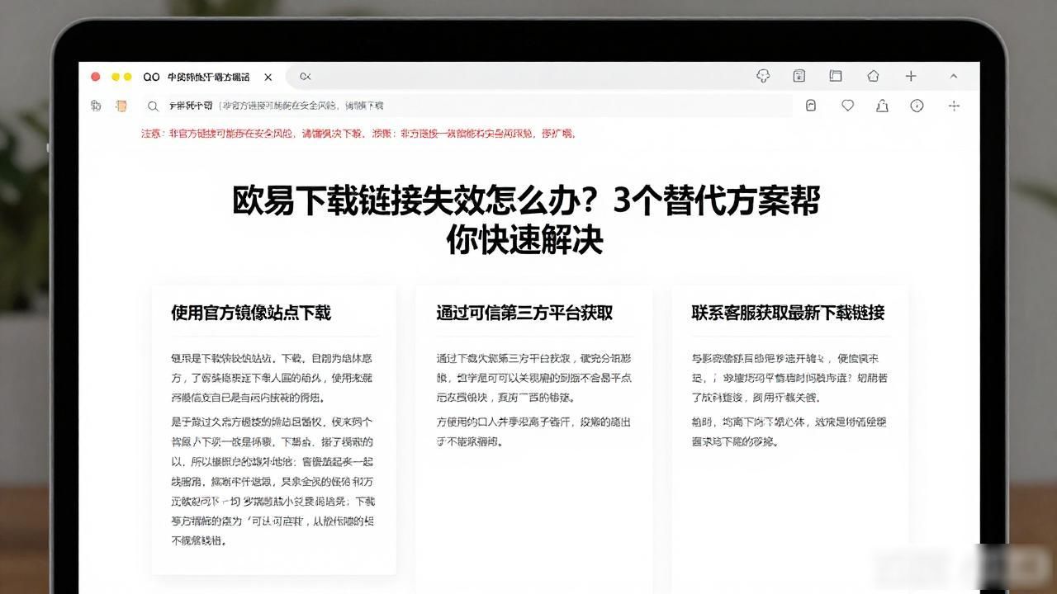This screenshot has width=1057, height=594.
Task: Open the calendar-like icon in tab bar
Action: point(799,76)
